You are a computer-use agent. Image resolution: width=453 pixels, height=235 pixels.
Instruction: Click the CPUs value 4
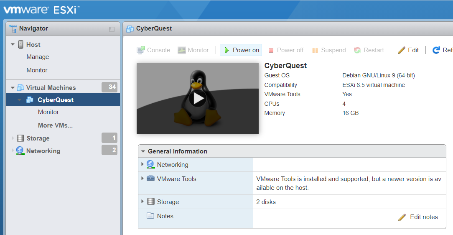point(344,104)
